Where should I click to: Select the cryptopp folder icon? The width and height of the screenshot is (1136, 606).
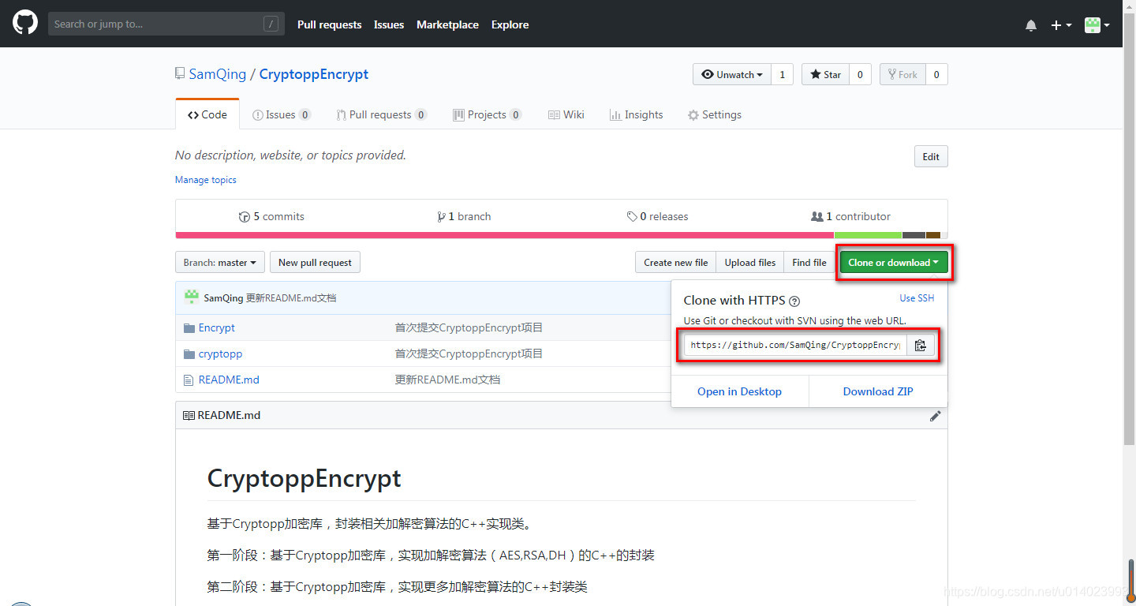pos(189,353)
